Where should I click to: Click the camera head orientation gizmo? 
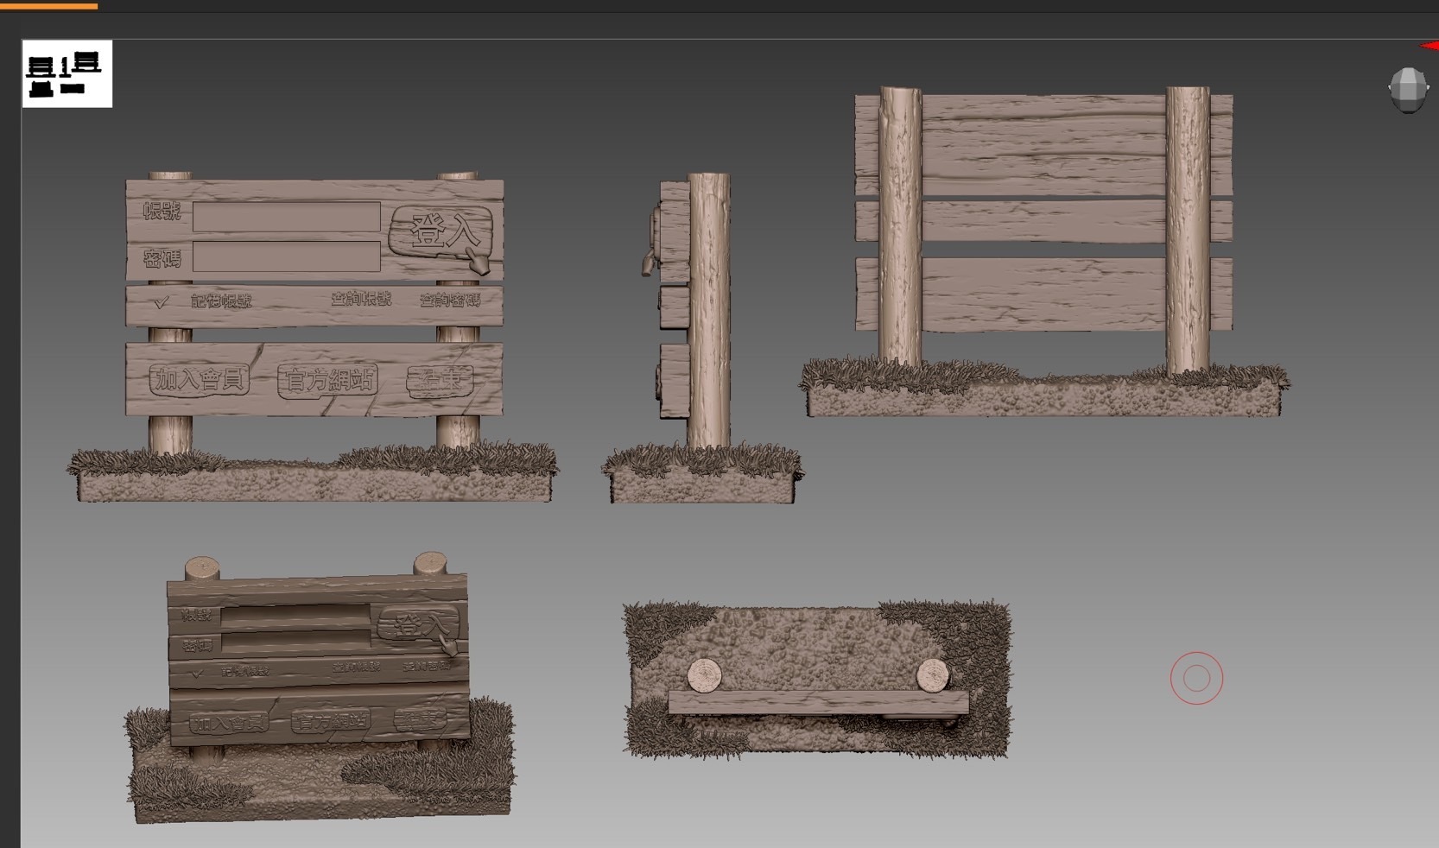click(x=1407, y=90)
